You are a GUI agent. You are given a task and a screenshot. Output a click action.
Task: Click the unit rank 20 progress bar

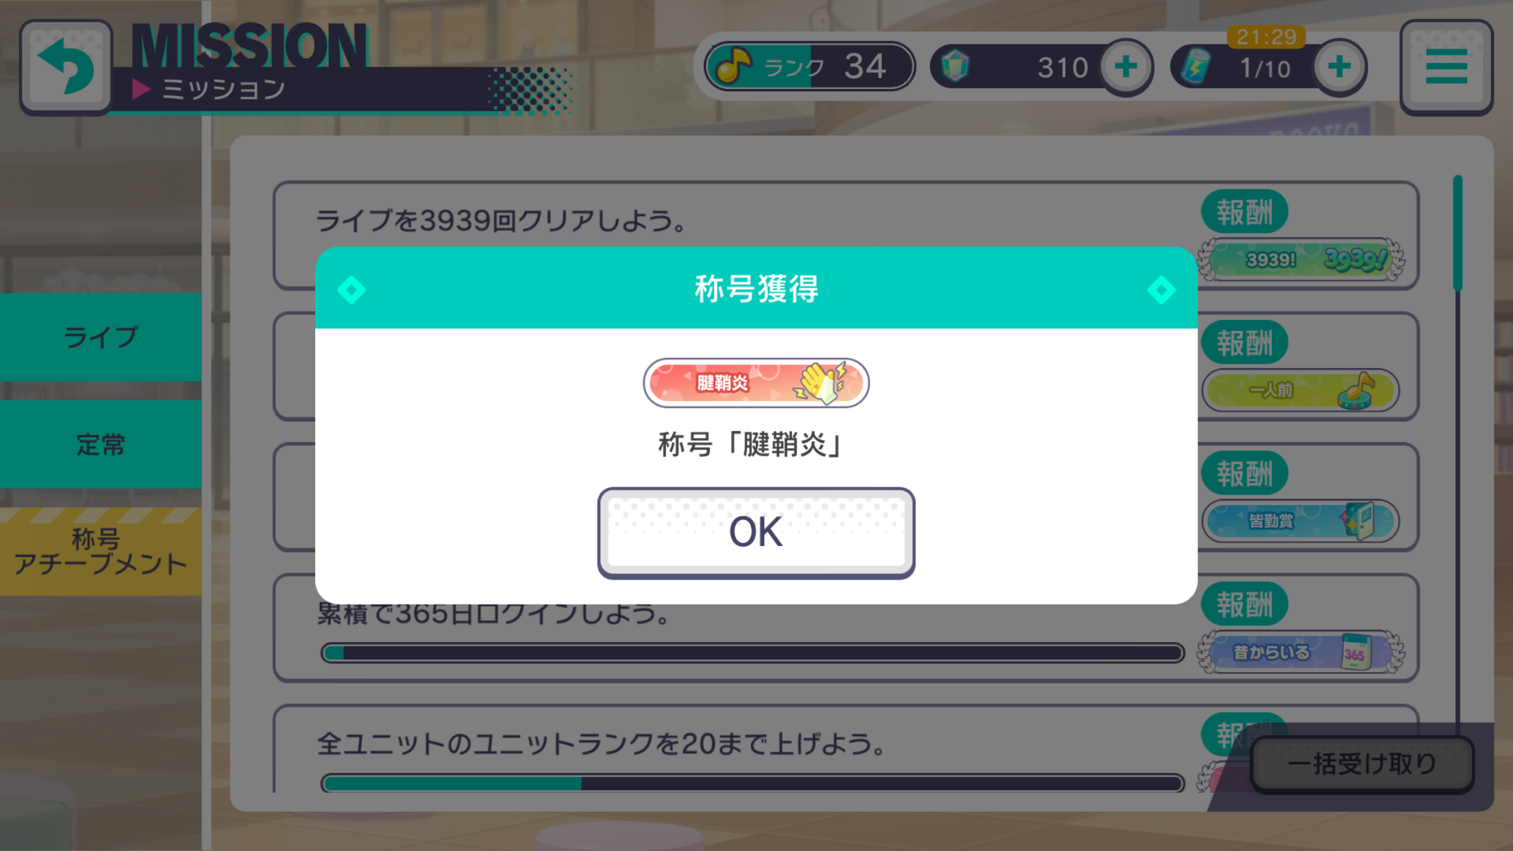point(752,783)
